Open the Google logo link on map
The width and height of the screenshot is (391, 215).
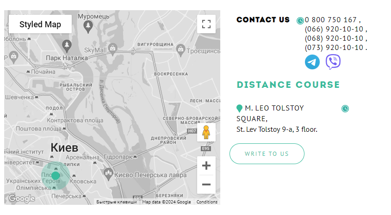[x=22, y=199]
